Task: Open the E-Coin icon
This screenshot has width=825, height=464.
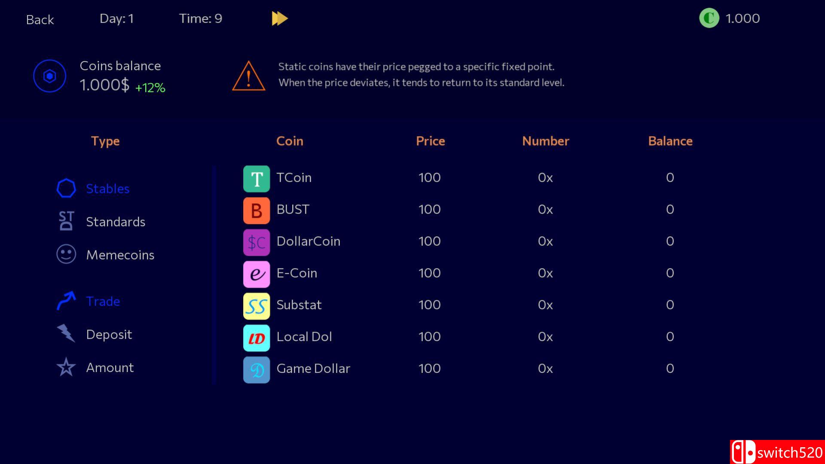Action: (256, 274)
